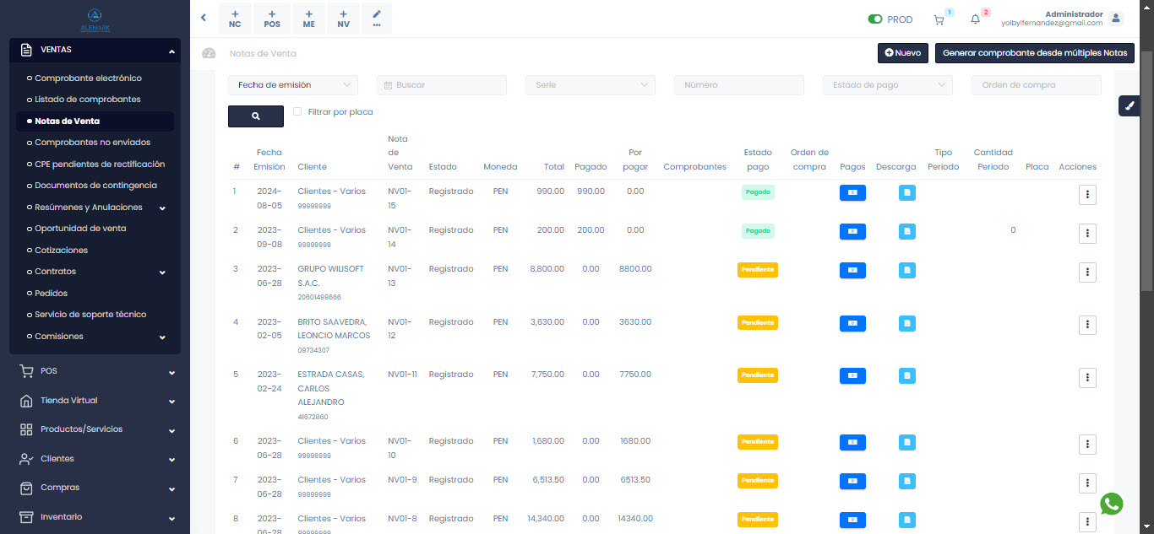Download the document for note NV01-13
This screenshot has height=534, width=1154.
click(x=906, y=271)
